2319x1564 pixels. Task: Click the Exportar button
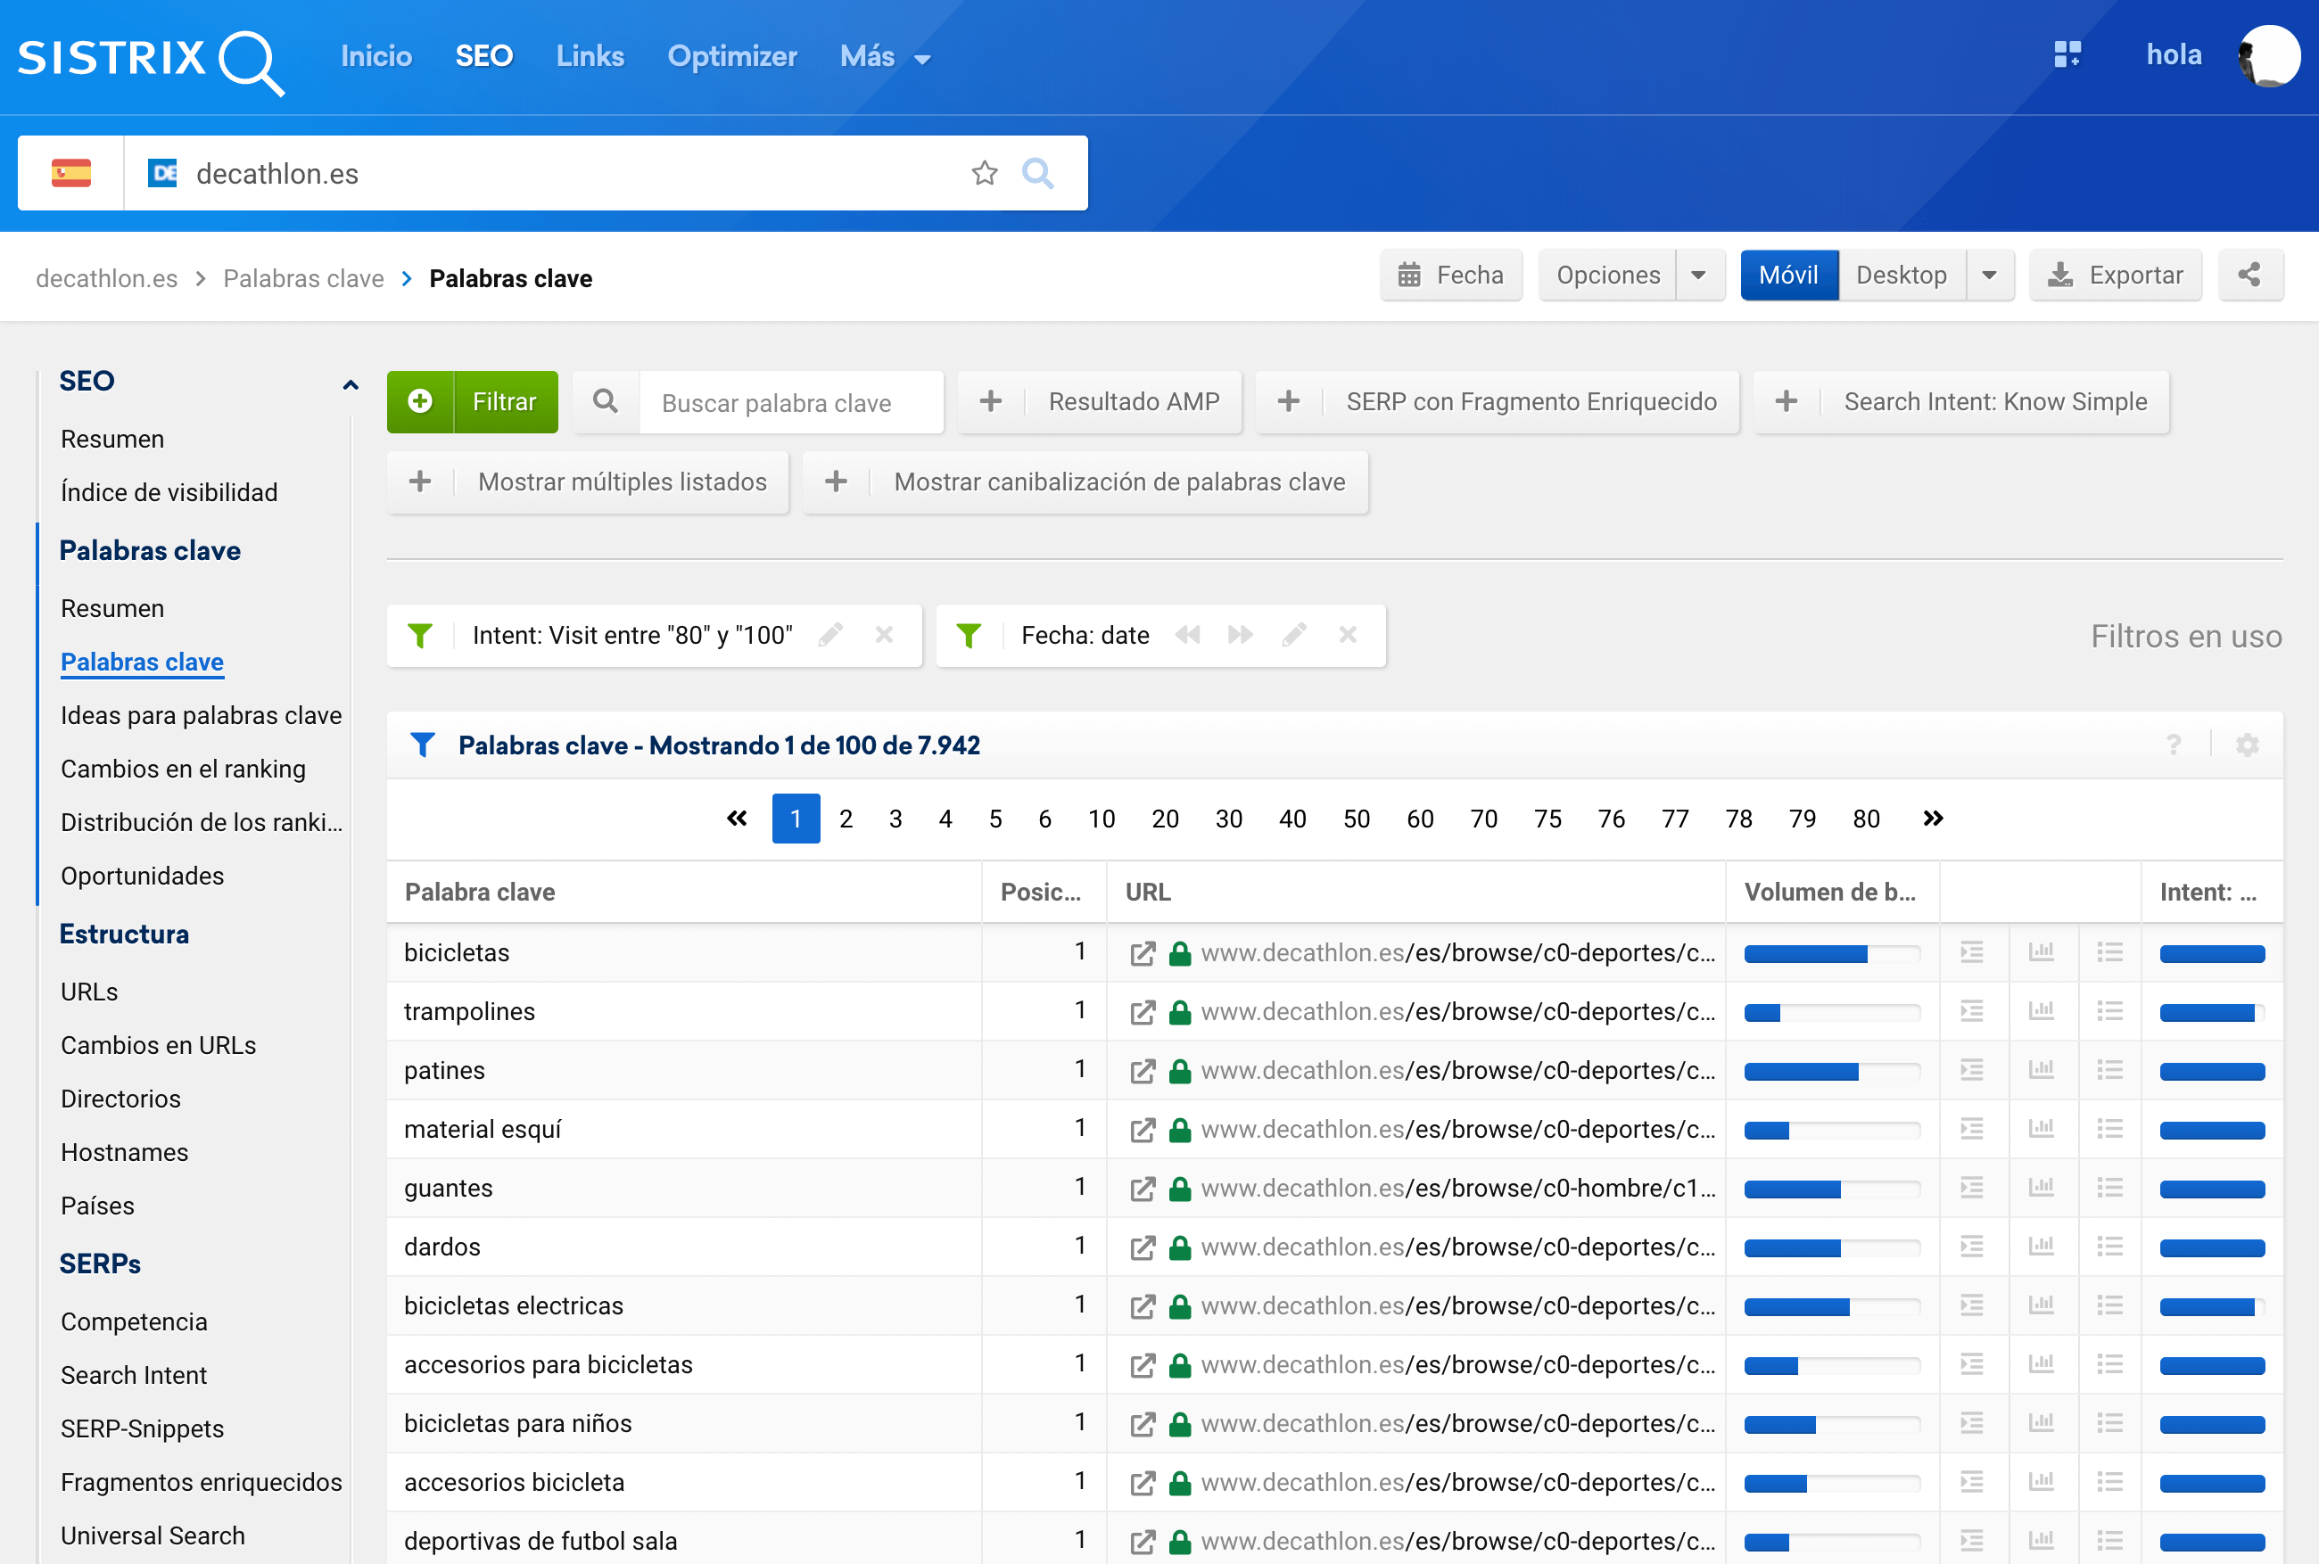coord(2115,276)
